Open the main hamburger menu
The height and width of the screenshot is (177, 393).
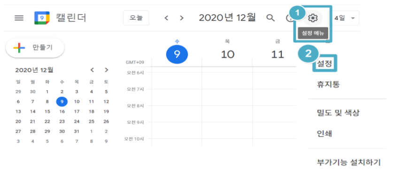19,18
